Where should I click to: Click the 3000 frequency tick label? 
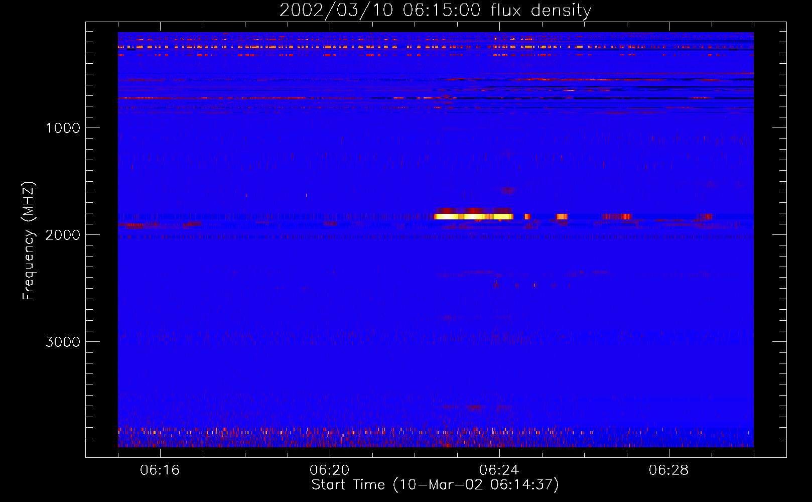63,342
